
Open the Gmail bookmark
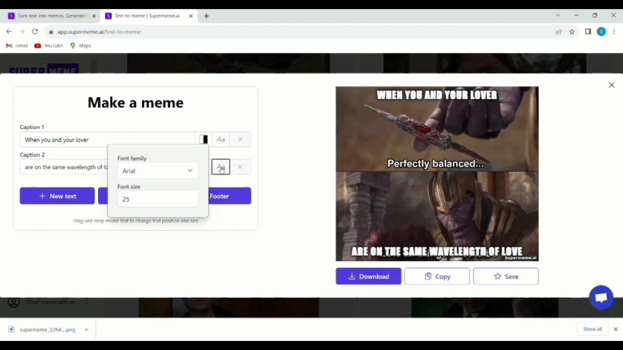coord(17,46)
